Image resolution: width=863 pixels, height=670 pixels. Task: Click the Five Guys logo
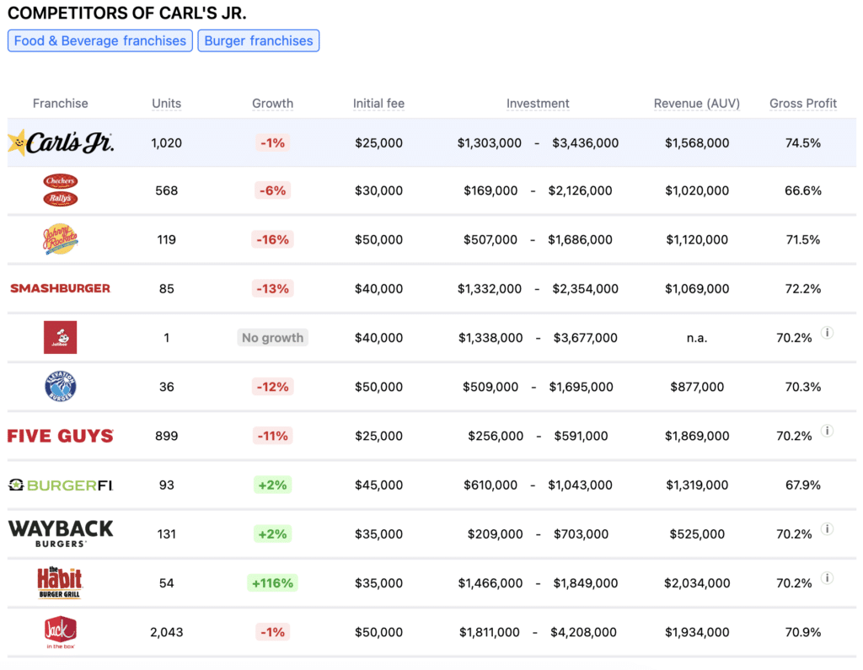tap(61, 436)
